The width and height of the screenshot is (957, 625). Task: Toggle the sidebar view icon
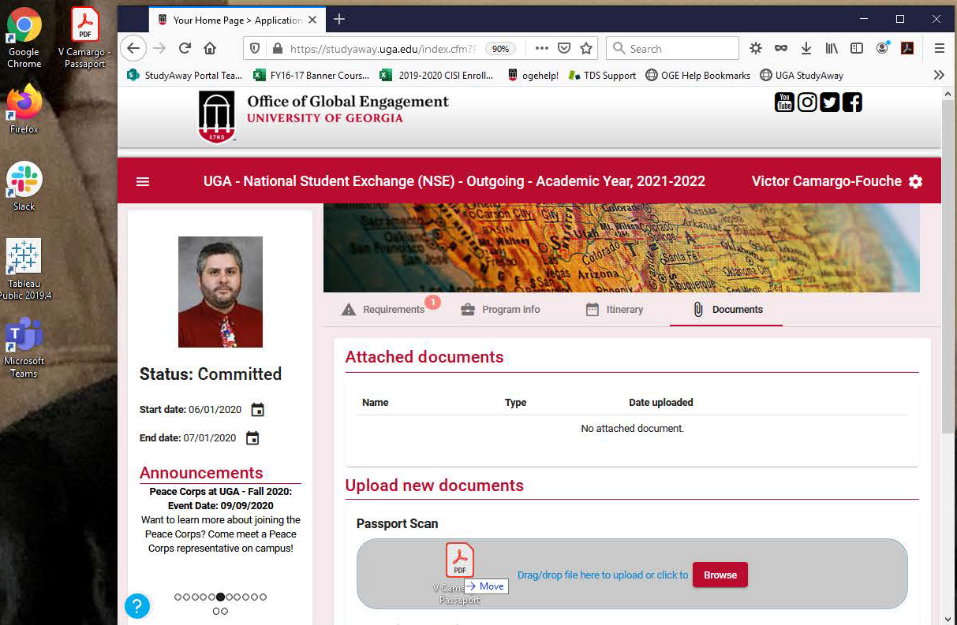click(857, 48)
